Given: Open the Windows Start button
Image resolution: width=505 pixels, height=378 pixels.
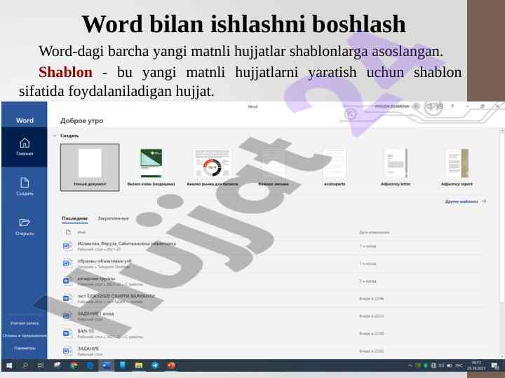Looking at the screenshot, I should click(x=9, y=365).
